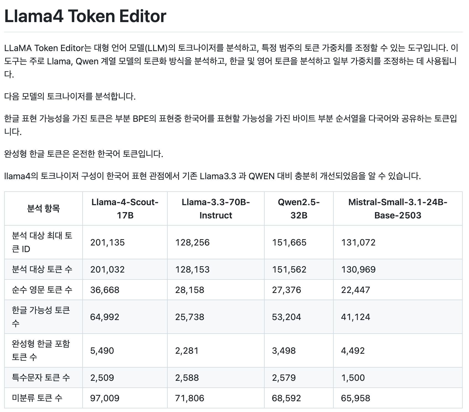Click the value 2,588
The image size is (469, 412).
(187, 378)
